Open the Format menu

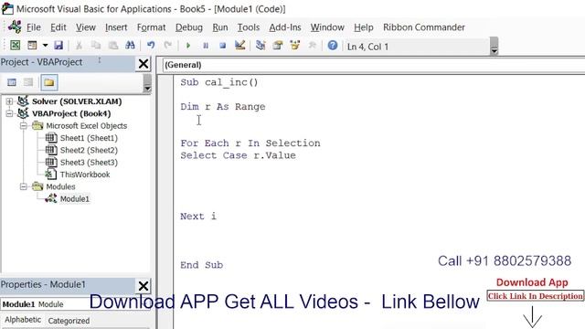tap(151, 27)
